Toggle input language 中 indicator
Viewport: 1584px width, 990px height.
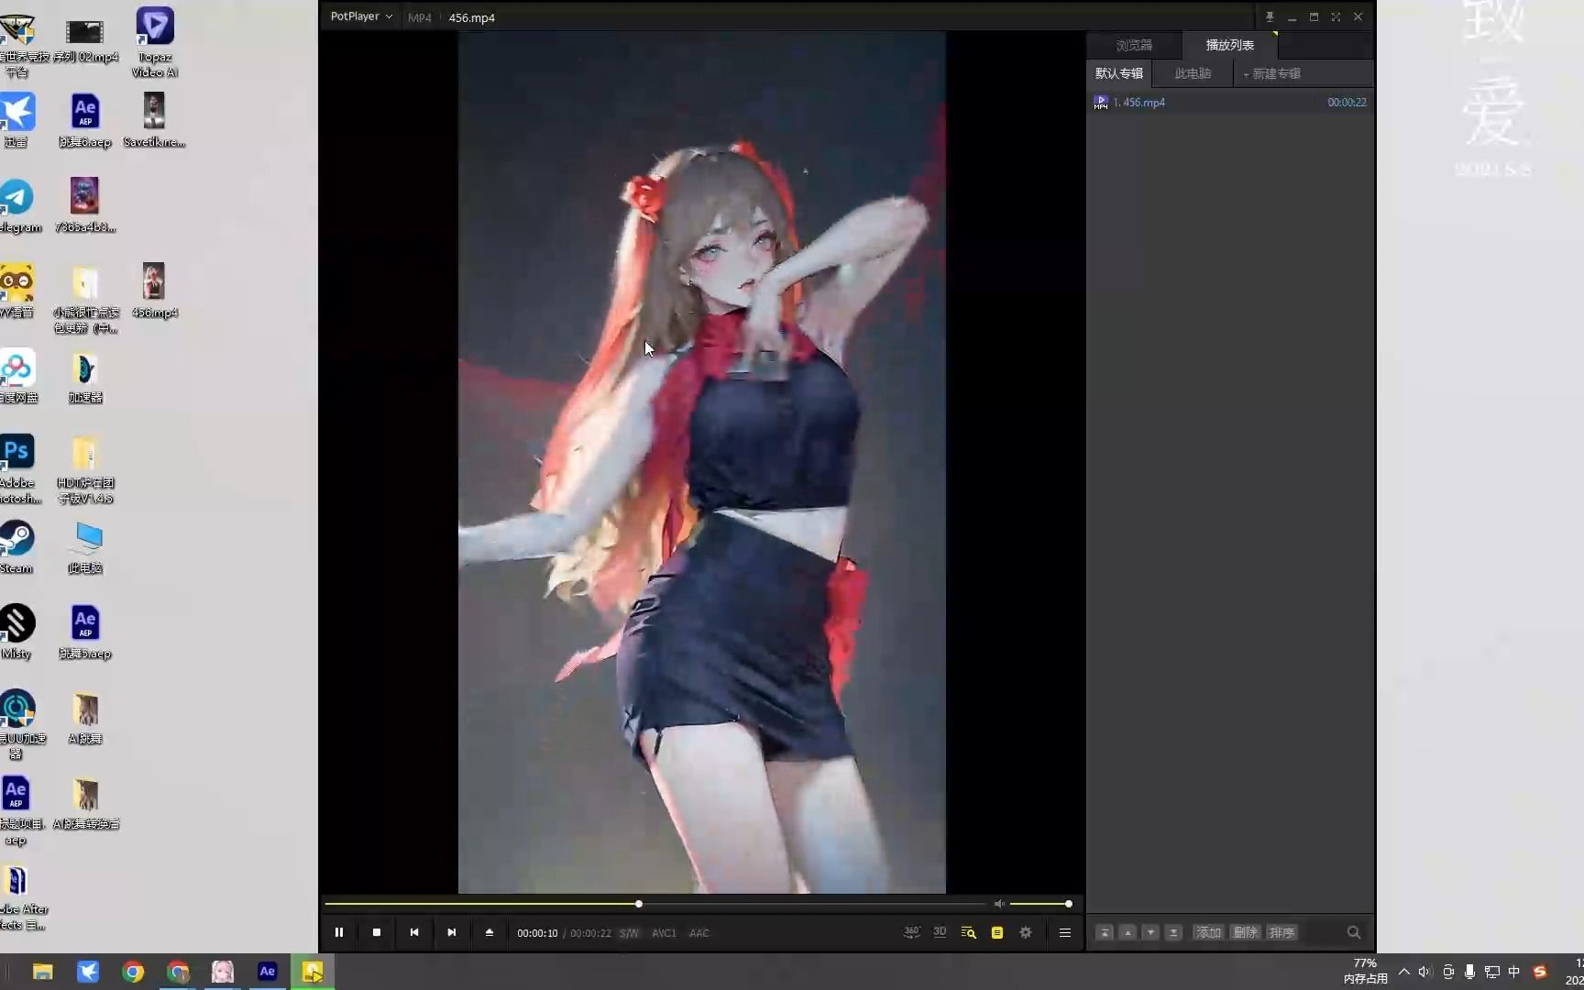1513,972
